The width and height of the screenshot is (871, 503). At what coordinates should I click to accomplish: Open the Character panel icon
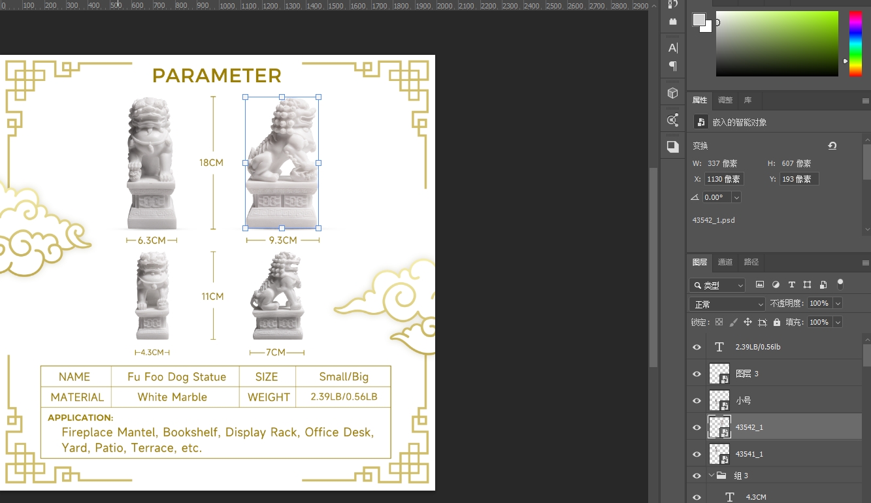672,48
